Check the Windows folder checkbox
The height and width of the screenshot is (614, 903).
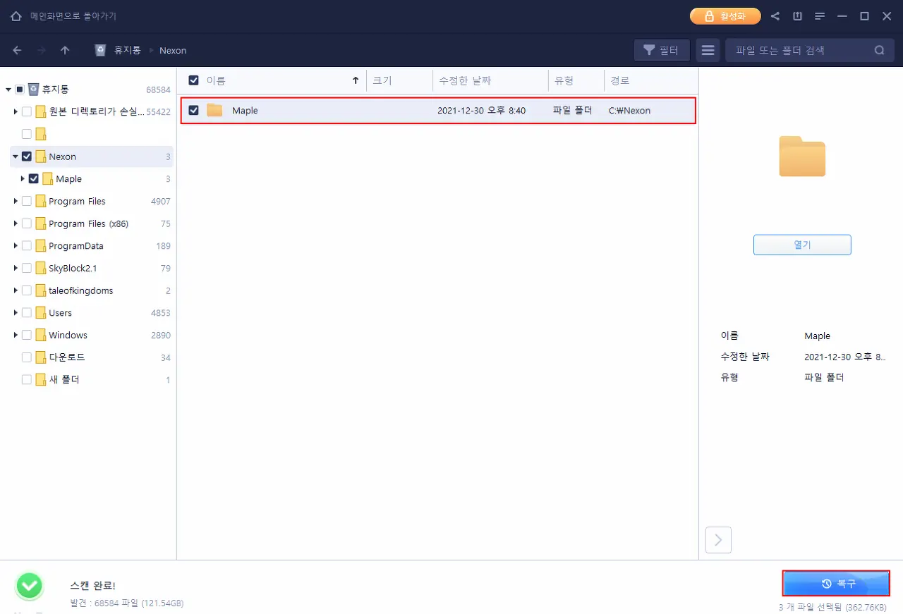[x=27, y=335]
